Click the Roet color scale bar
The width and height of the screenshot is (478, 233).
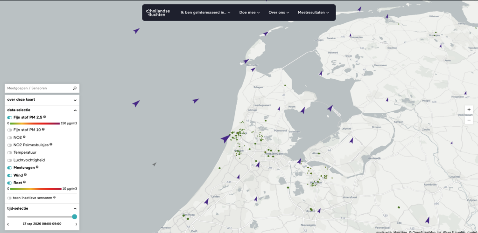pyautogui.click(x=35, y=189)
